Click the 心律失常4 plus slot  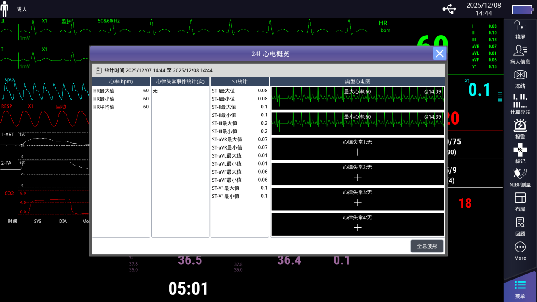coord(357,227)
